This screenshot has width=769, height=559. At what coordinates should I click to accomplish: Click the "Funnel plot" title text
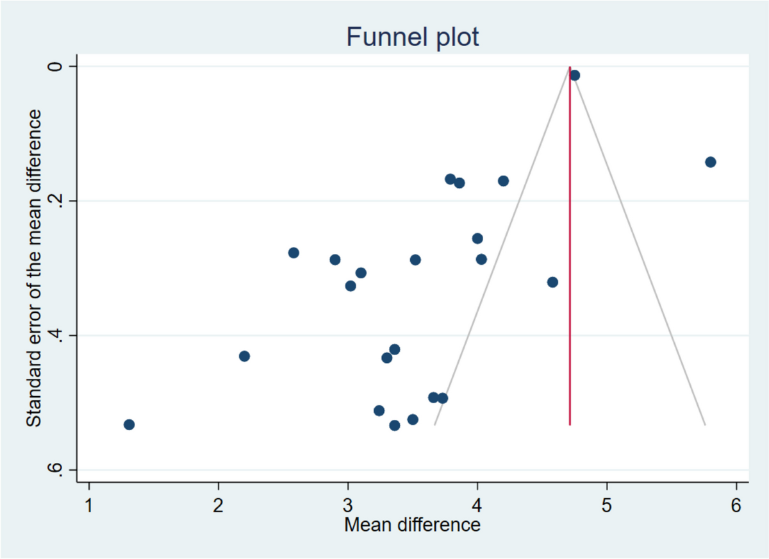tap(412, 37)
